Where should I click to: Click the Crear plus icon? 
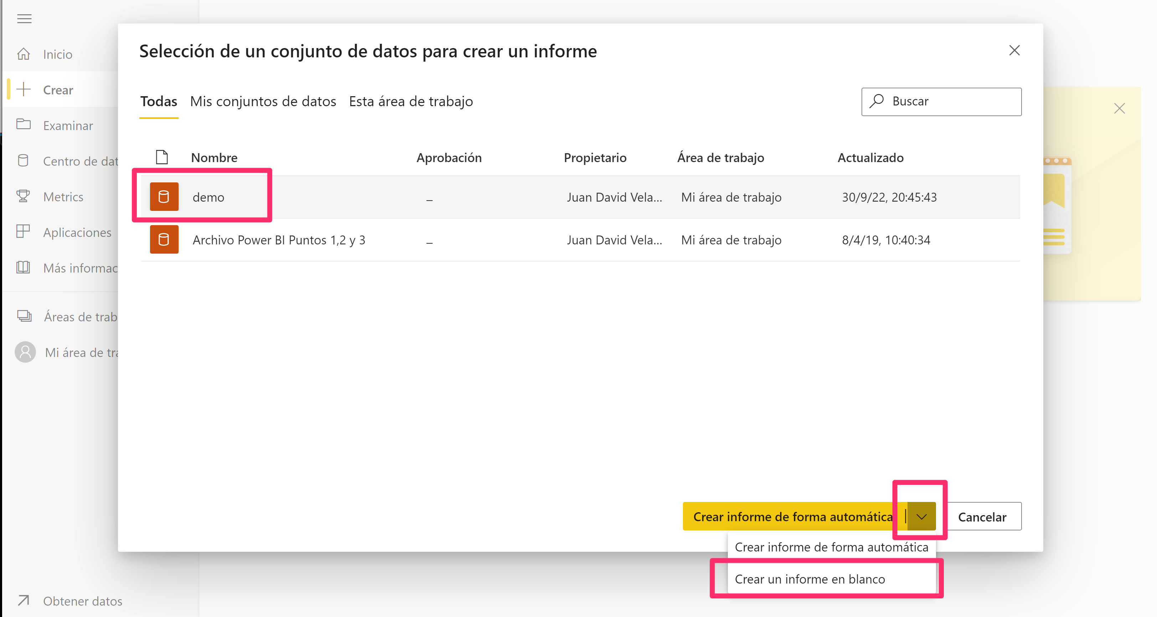coord(24,89)
